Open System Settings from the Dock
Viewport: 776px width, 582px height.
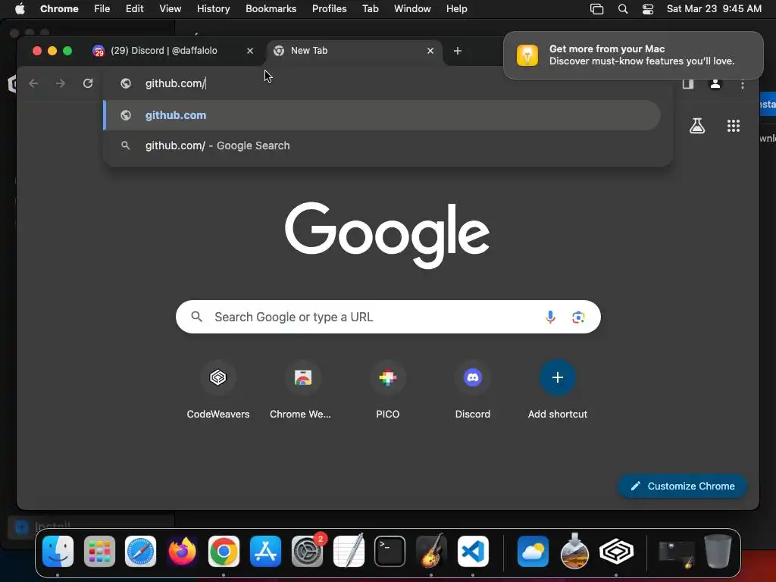307,551
